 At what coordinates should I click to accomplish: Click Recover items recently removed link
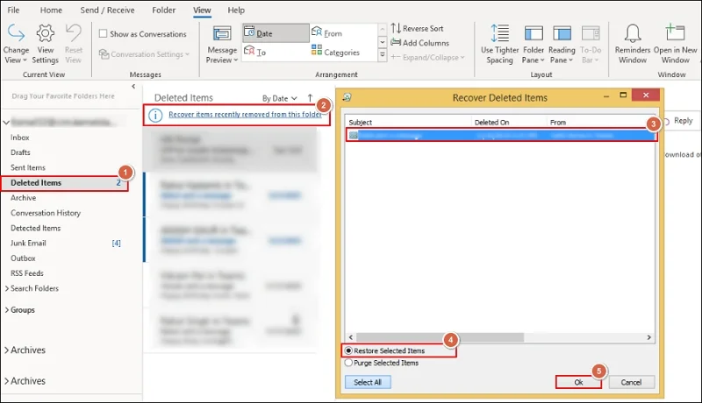246,115
